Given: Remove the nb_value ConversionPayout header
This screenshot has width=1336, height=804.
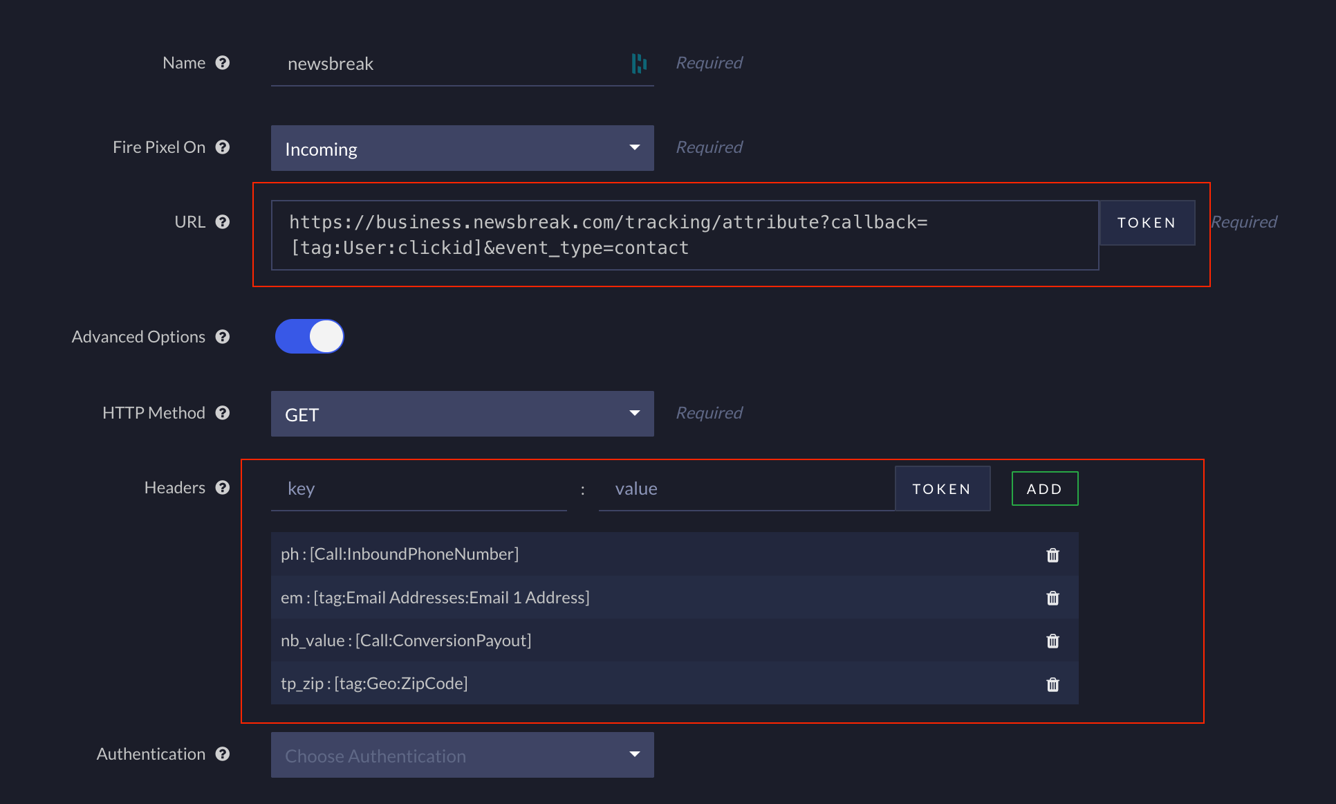Looking at the screenshot, I should click(x=1052, y=641).
